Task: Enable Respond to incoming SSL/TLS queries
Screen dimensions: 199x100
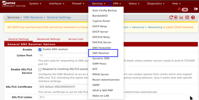Action: pyautogui.click(x=40, y=69)
